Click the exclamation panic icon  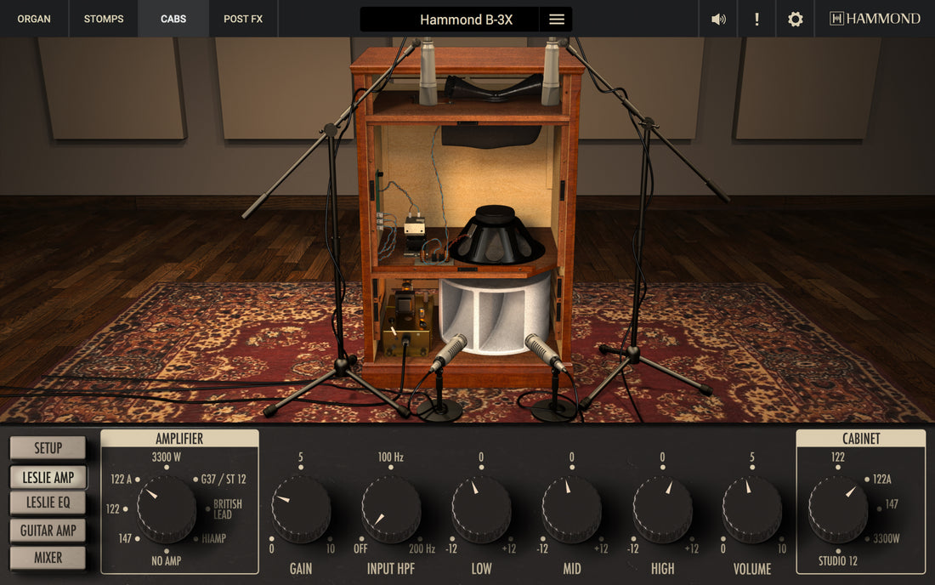756,19
